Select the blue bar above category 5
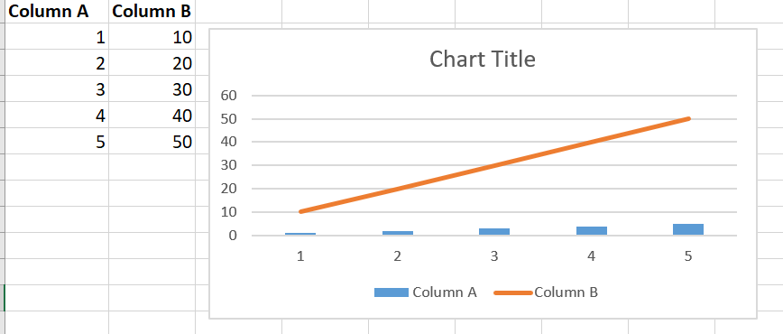The width and height of the screenshot is (783, 334). coord(688,229)
